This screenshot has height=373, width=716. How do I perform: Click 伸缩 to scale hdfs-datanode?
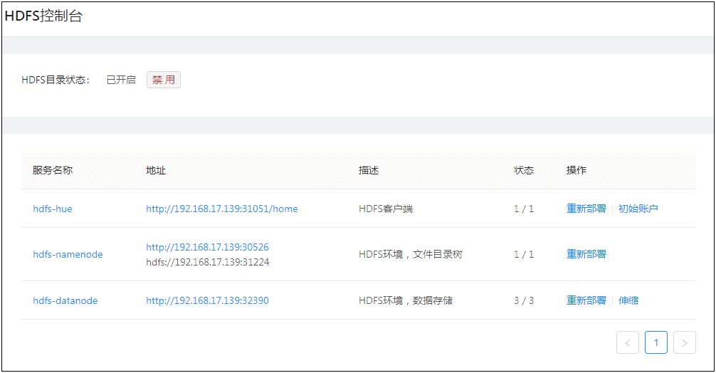(x=628, y=300)
